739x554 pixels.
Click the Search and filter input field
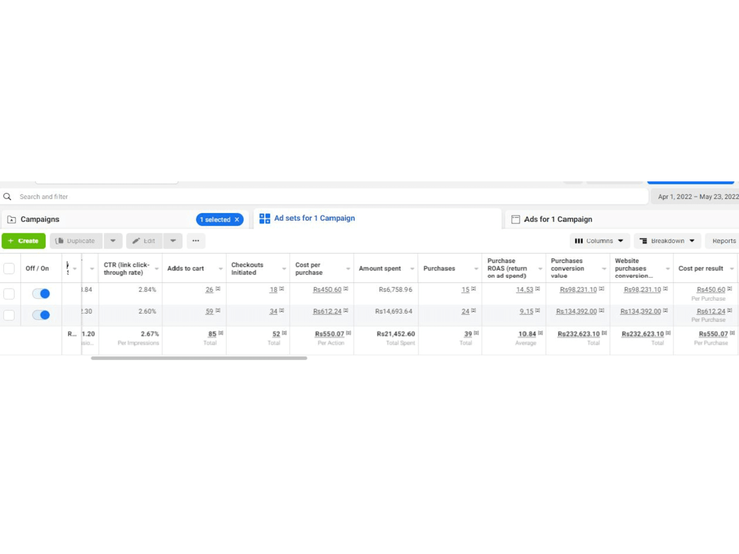coord(324,196)
